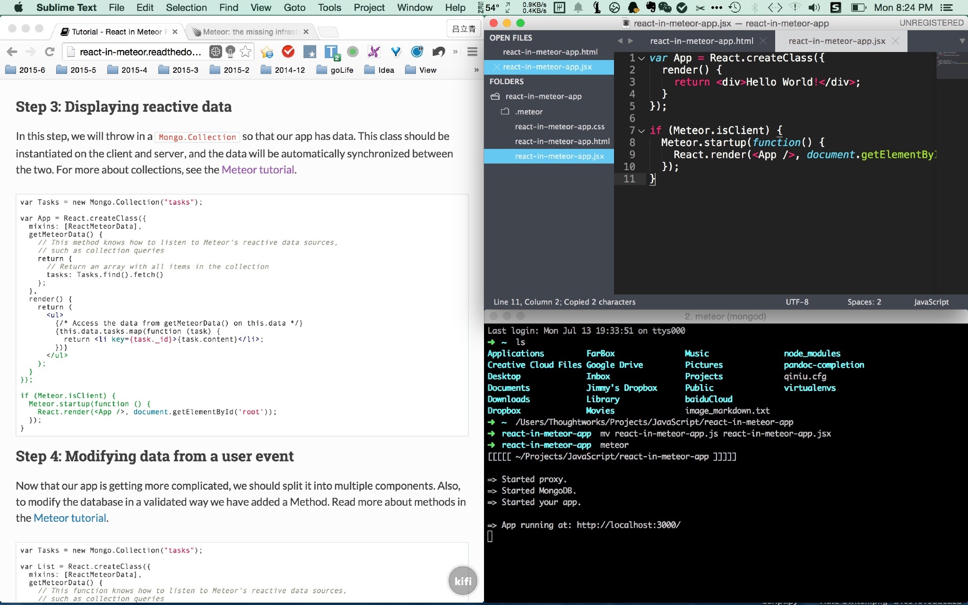
Task: Click the T2 translation extension icon
Action: (332, 52)
